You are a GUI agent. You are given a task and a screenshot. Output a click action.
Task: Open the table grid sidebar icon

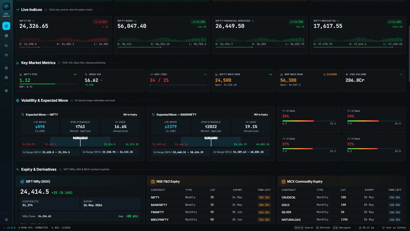6,36
